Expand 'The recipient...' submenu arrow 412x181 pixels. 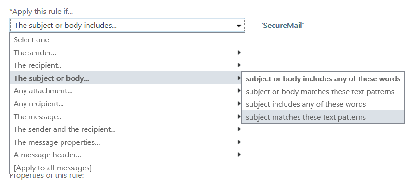pyautogui.click(x=239, y=65)
